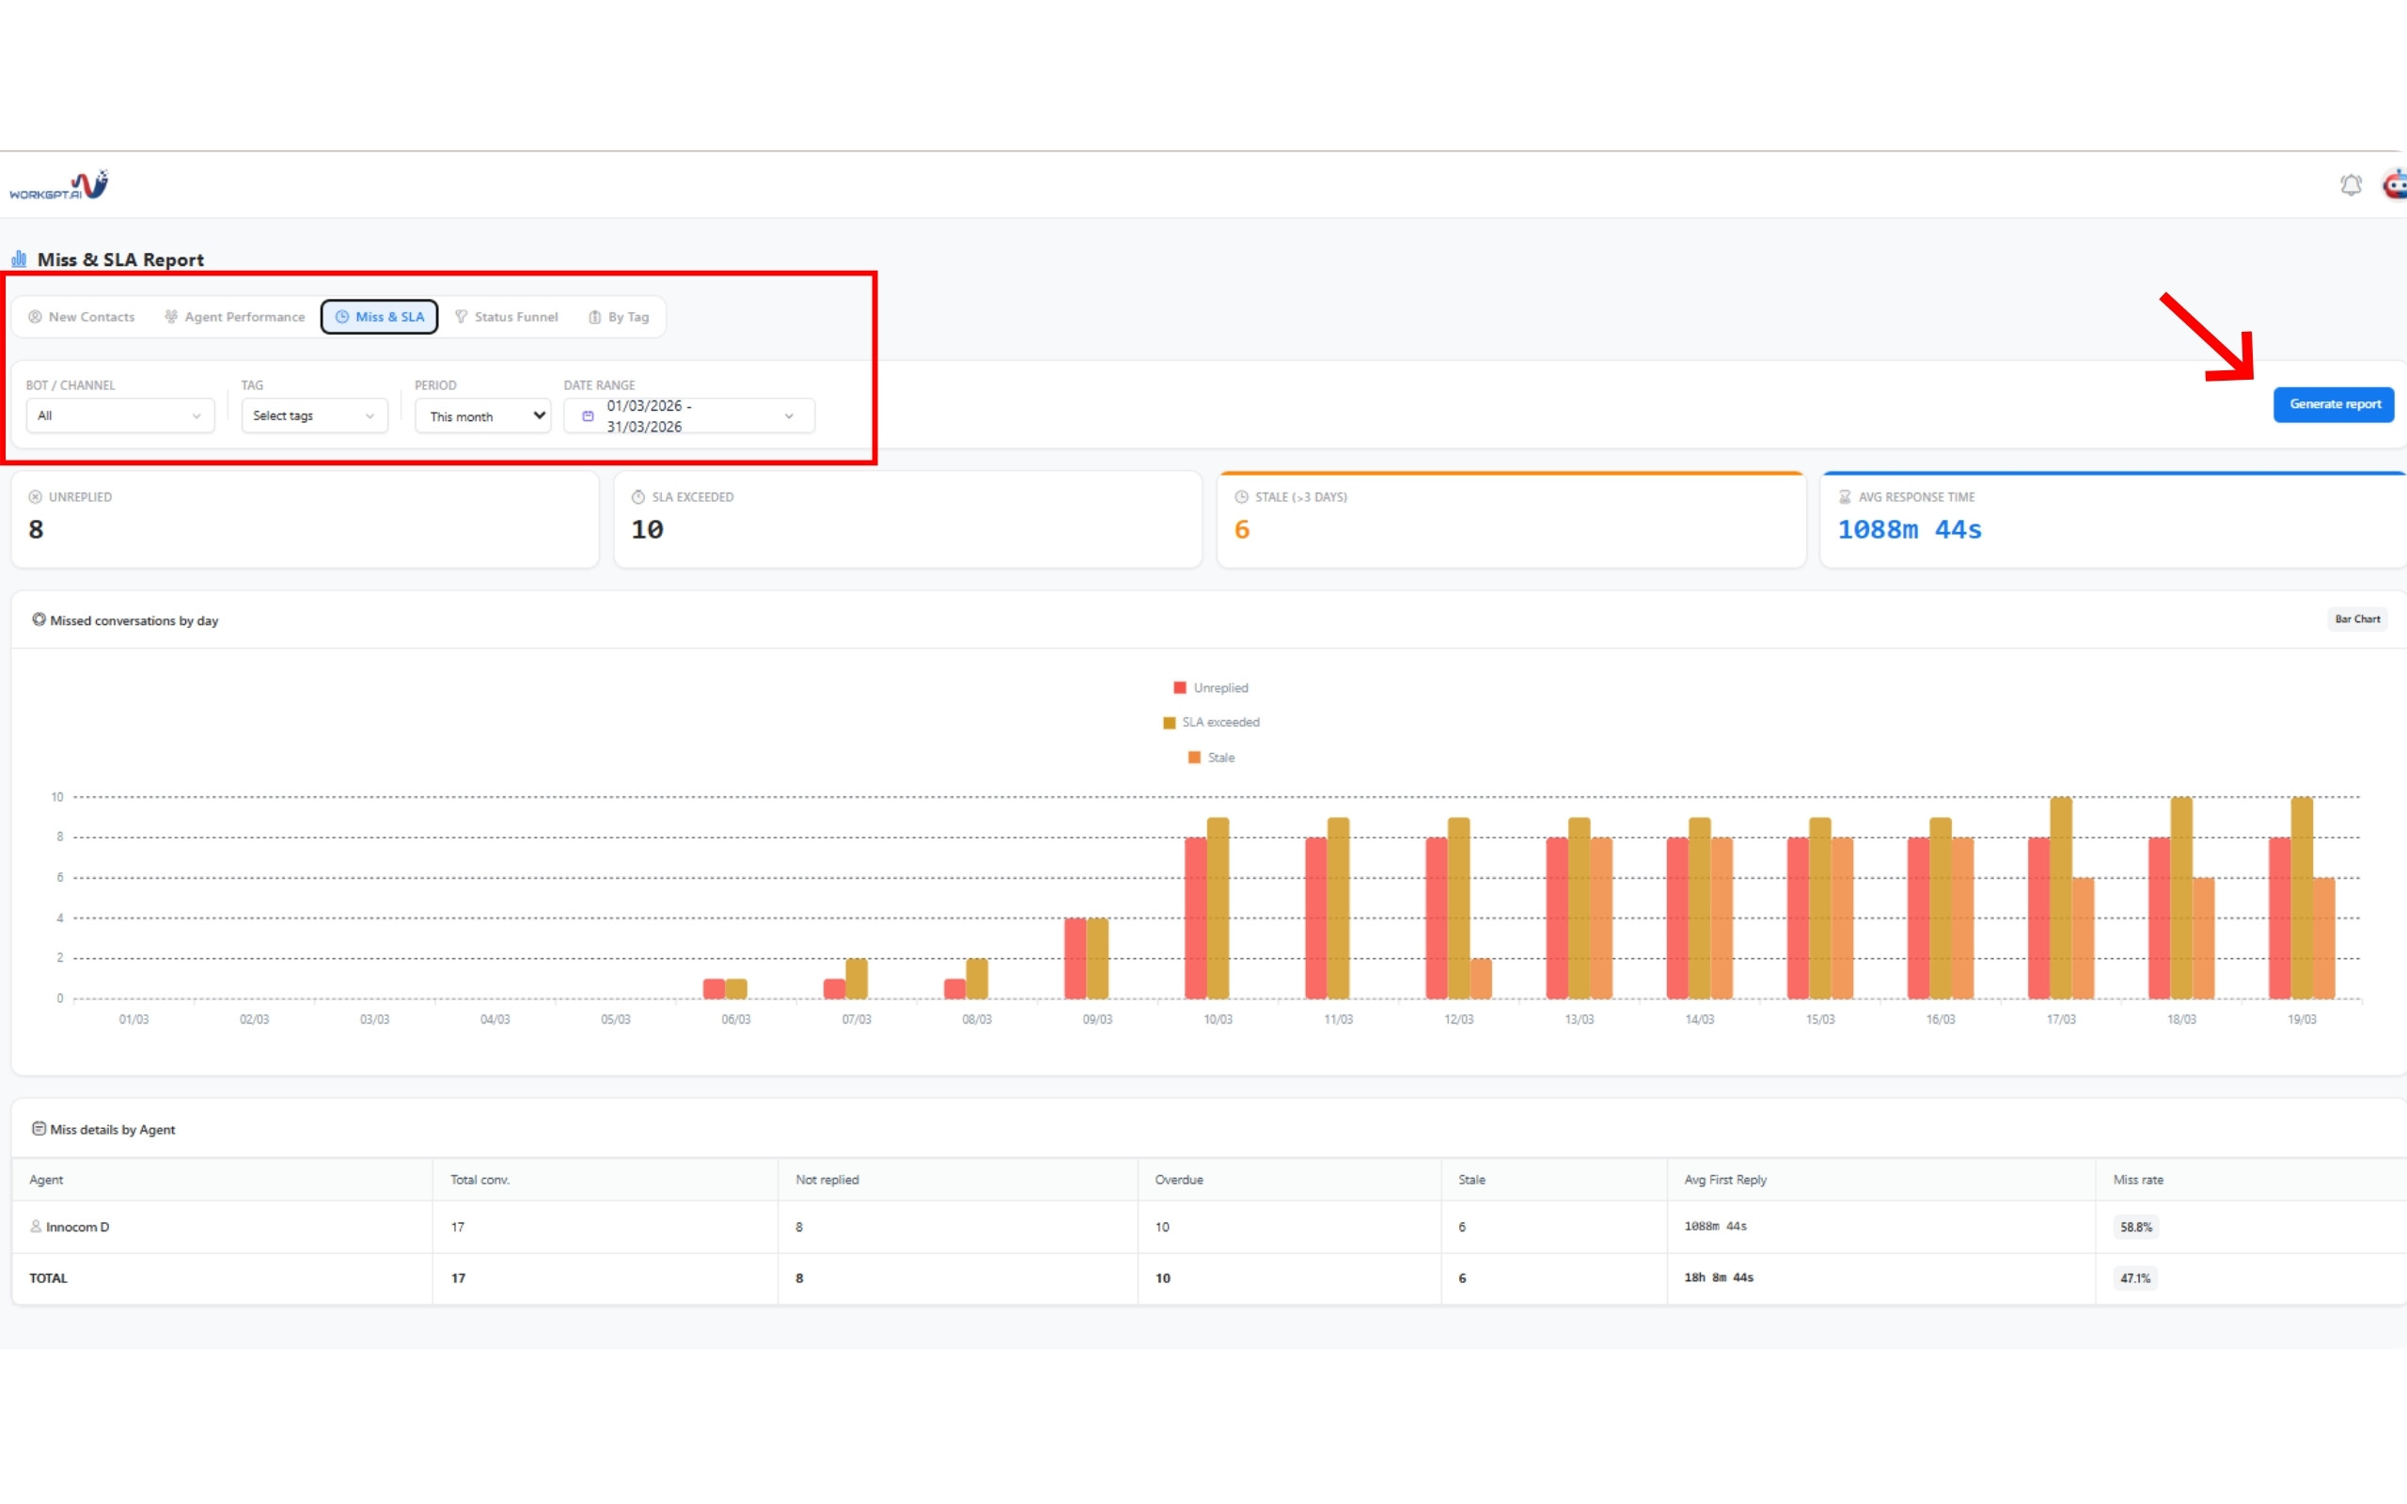Click the Avg Response Time hourglass icon
Screen dimensions: 2407x1504
click(x=1845, y=496)
